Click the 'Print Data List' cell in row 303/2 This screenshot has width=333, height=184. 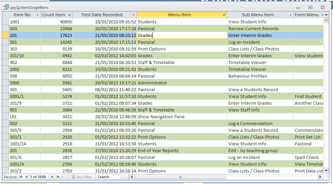click(308, 171)
